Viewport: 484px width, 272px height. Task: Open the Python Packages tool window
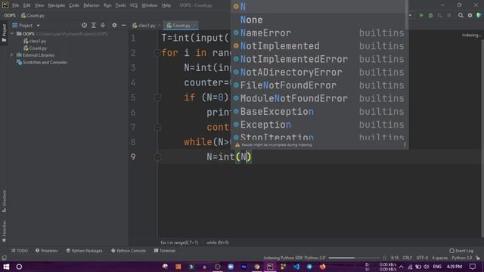pos(84,251)
